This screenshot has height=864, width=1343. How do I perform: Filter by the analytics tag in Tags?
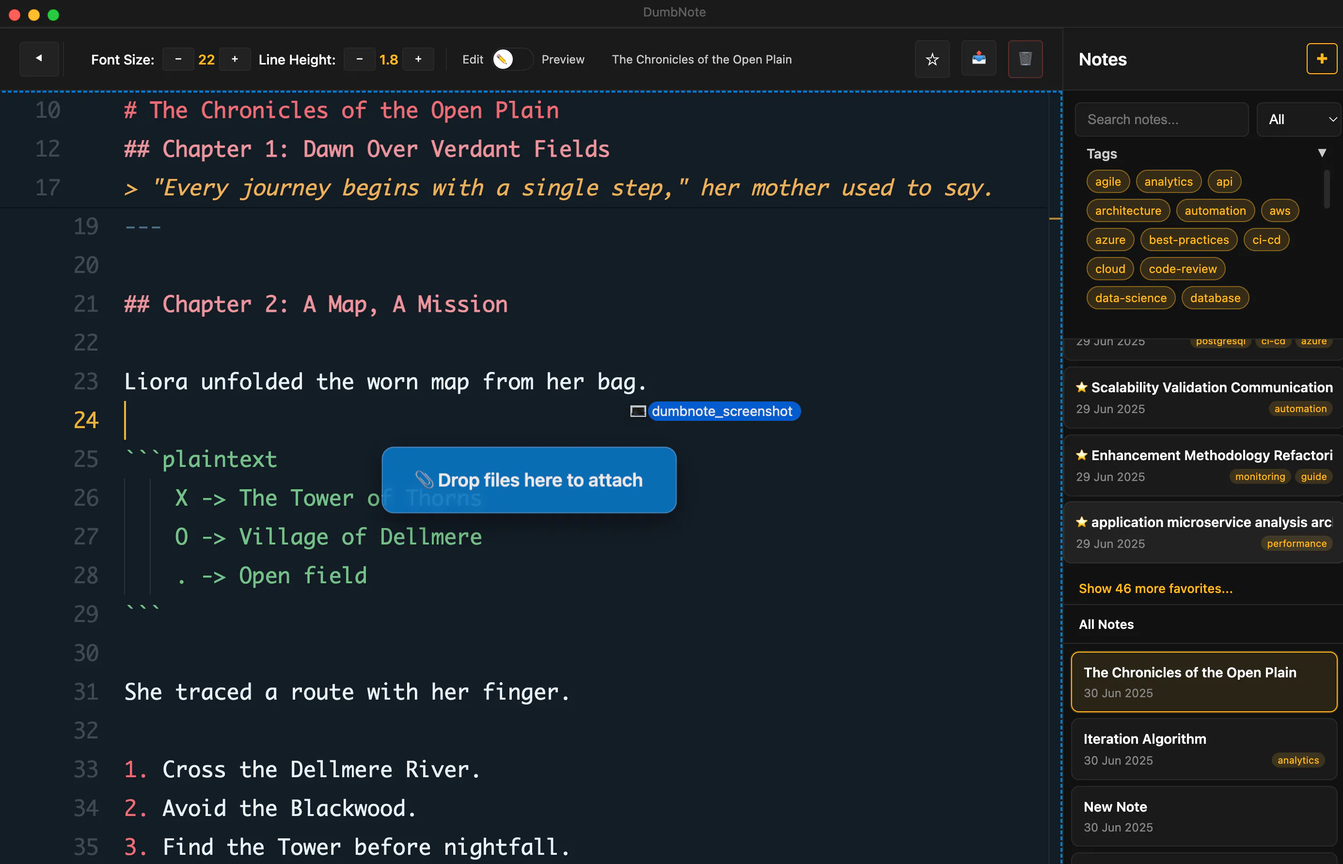[1168, 182]
